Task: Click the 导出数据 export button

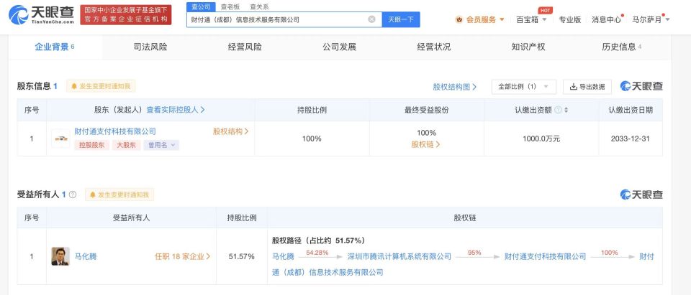Action: (x=587, y=87)
